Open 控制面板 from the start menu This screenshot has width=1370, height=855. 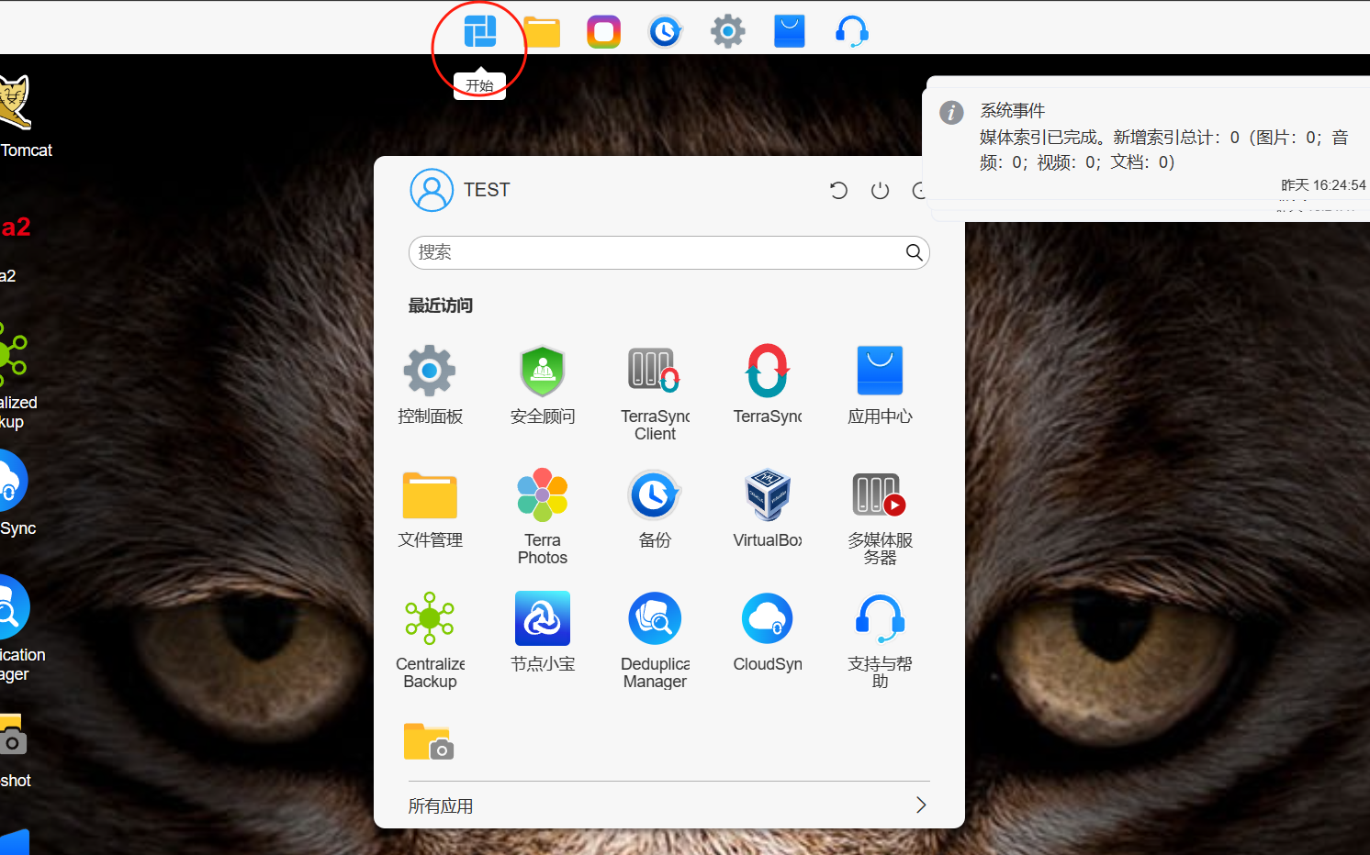(x=430, y=384)
